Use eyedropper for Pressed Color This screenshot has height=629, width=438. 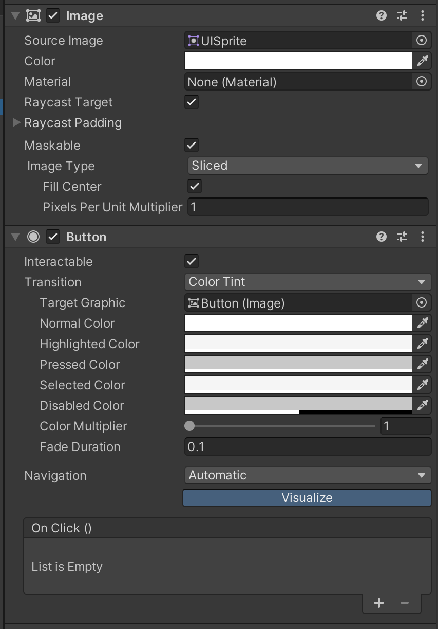click(423, 364)
